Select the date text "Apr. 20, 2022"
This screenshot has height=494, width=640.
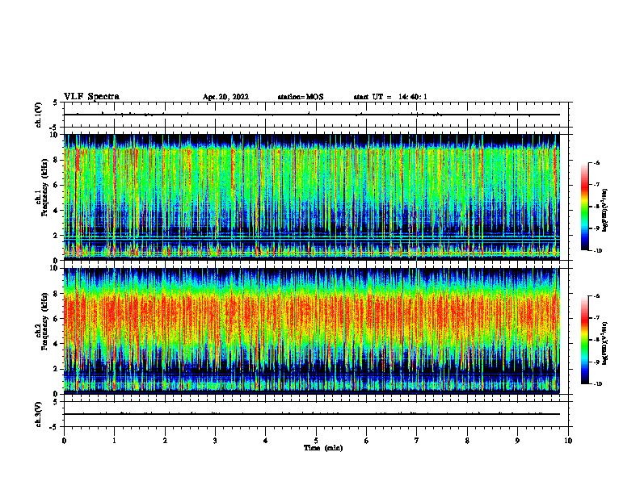coord(225,97)
